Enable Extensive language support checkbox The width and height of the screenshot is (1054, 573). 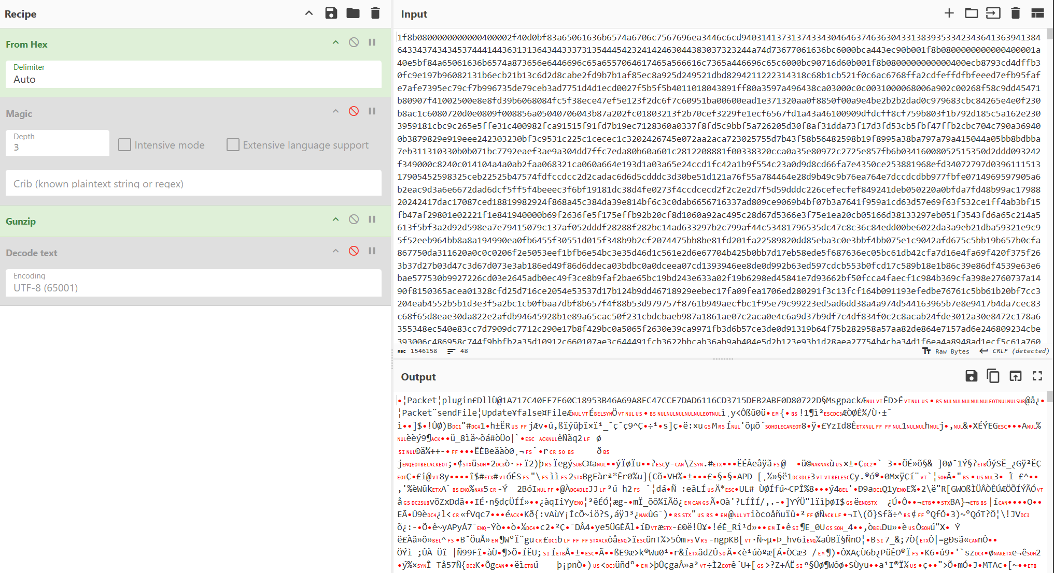click(233, 145)
